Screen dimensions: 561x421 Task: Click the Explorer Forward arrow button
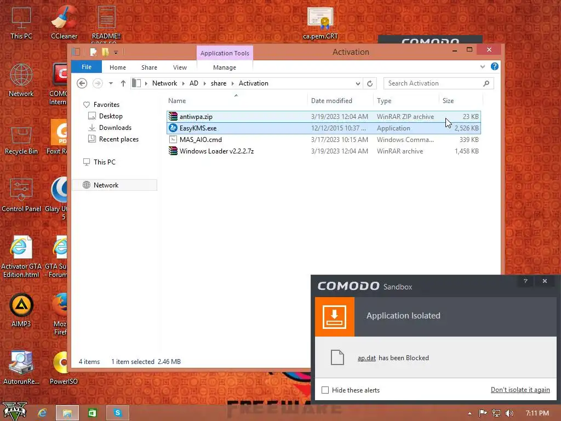point(98,83)
